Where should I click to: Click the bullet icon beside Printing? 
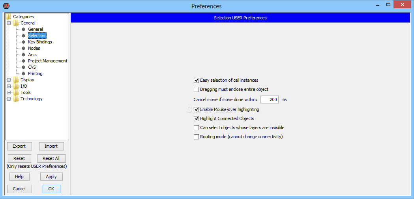[24, 74]
